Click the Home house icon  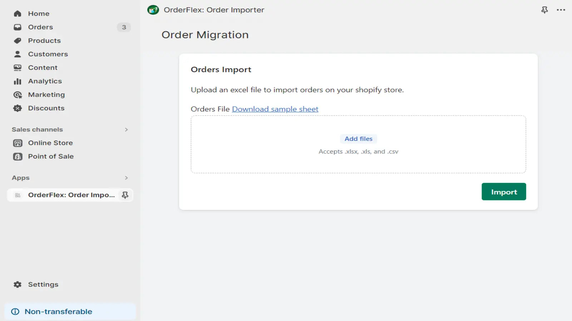(18, 14)
